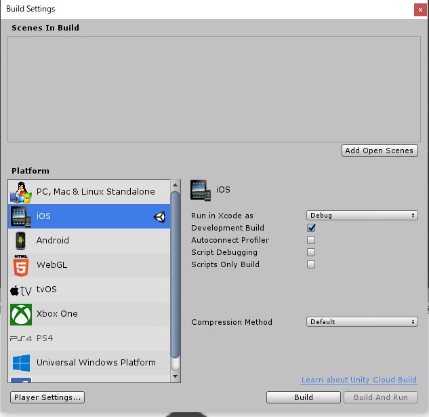Click the Build button
The height and width of the screenshot is (417, 429).
[304, 397]
